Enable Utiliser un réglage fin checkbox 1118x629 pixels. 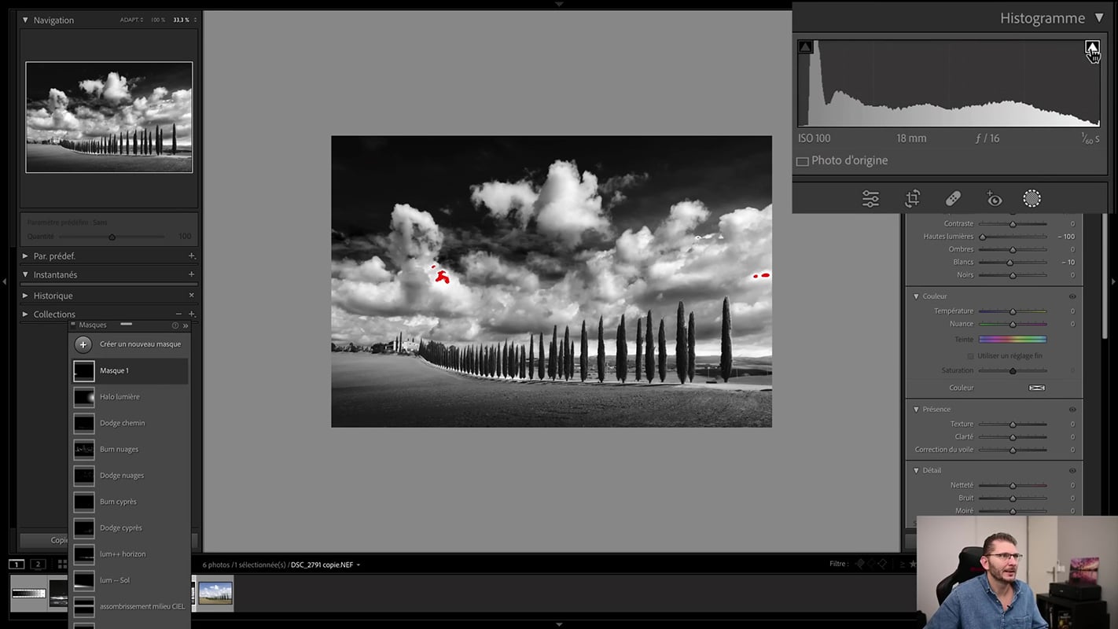[x=970, y=356]
